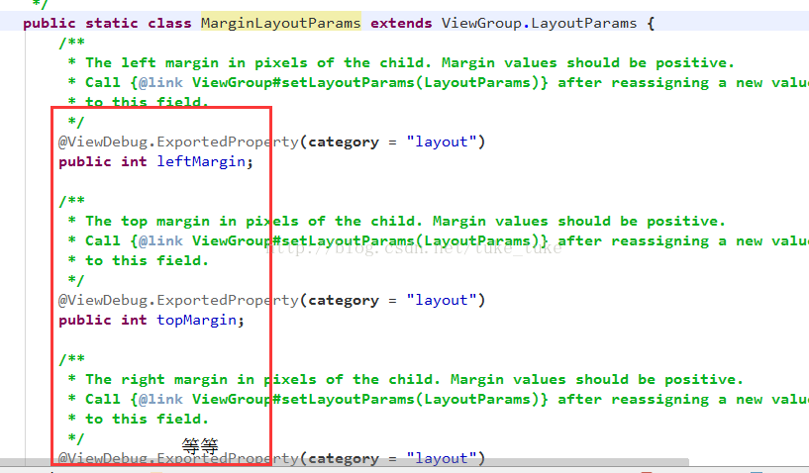The height and width of the screenshot is (473, 809).
Task: Click @ViewDebug.ExportedProperty annotation above leftMargin
Action: (178, 142)
